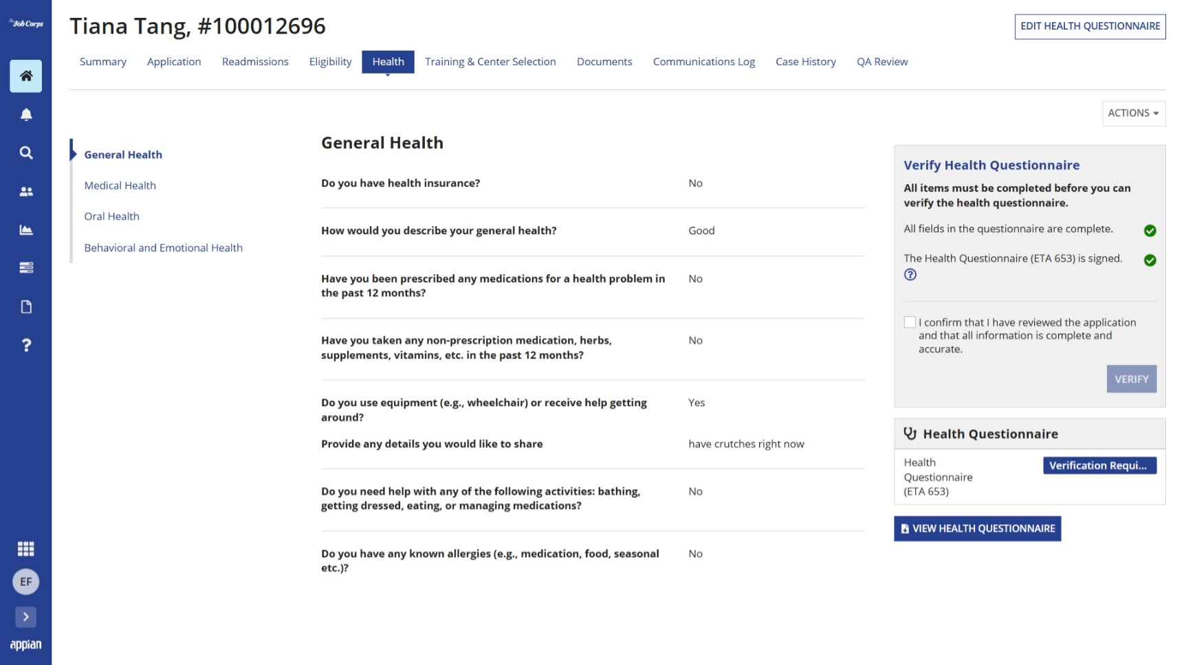Click the ETA 653 signature help icon

[910, 275]
